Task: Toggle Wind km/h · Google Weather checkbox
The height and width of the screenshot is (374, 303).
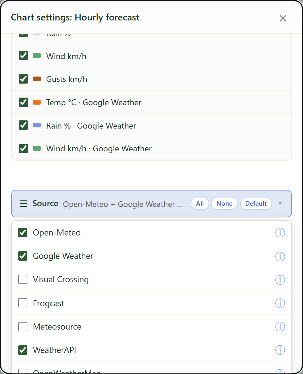Action: tap(23, 148)
